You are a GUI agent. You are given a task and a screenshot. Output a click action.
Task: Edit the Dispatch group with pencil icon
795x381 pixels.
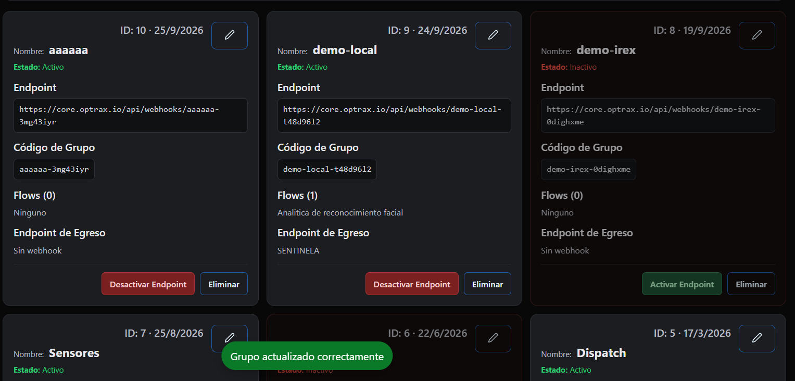[757, 338]
